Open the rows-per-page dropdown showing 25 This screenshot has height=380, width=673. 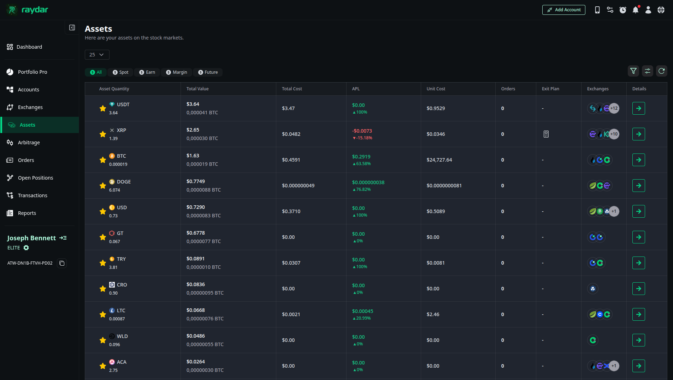coord(97,55)
